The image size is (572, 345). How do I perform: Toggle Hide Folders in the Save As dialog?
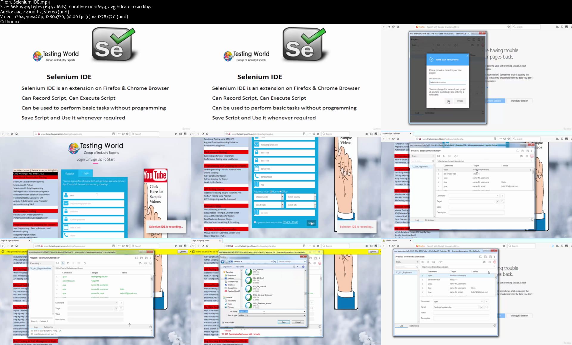(x=228, y=322)
